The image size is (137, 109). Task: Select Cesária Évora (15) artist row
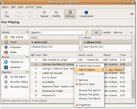point(55,47)
